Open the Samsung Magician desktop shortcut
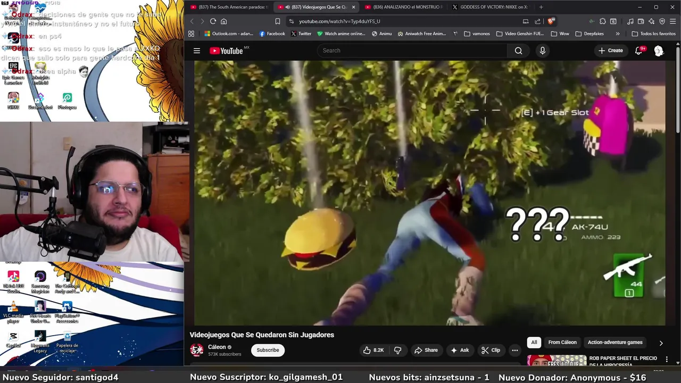Viewport: 681px width, 383px height. click(40, 282)
